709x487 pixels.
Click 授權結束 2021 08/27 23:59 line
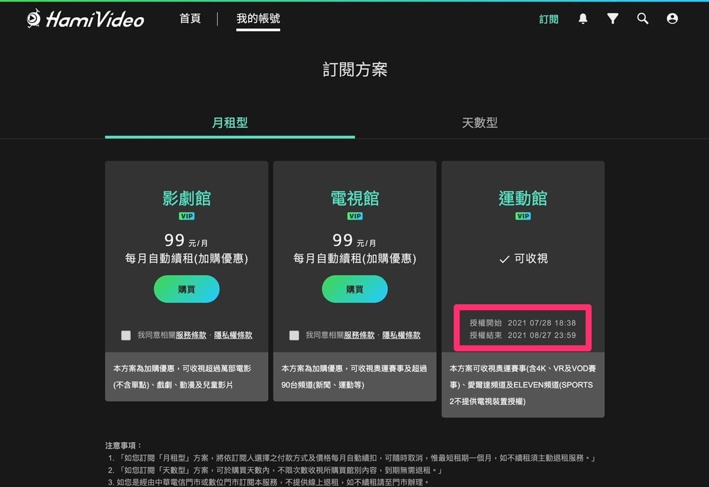point(523,335)
